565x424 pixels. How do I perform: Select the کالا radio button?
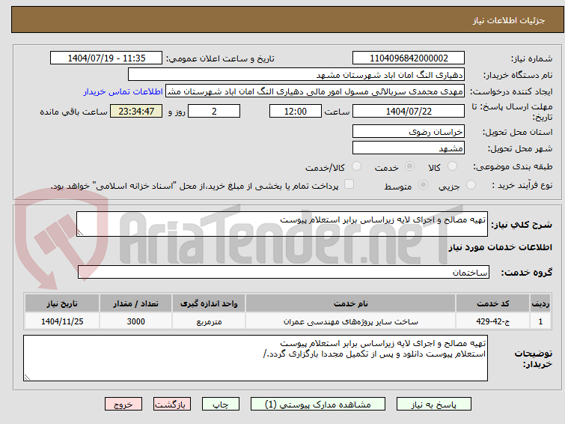point(452,166)
